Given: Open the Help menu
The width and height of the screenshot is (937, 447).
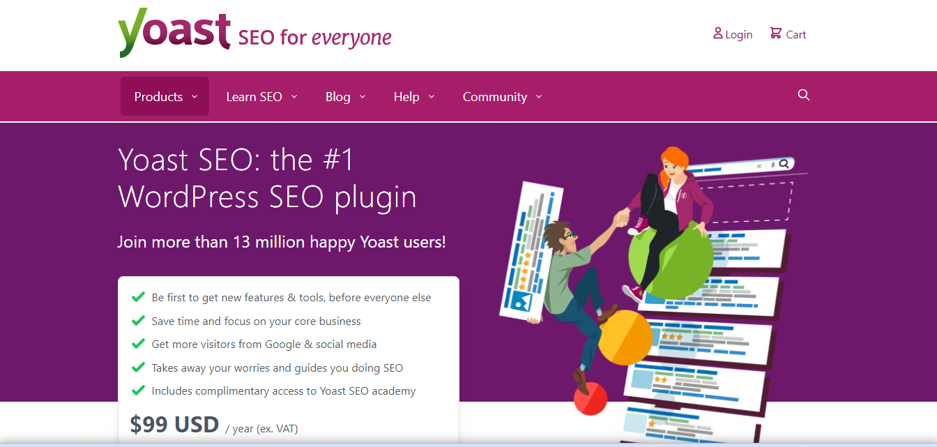Looking at the screenshot, I should click(x=414, y=97).
